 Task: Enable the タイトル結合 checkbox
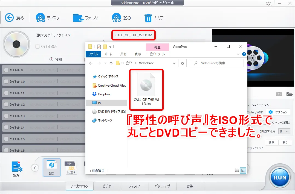(x=37, y=46)
